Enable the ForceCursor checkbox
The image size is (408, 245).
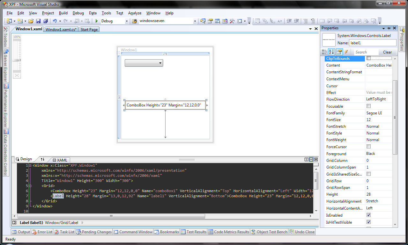tap(368, 147)
